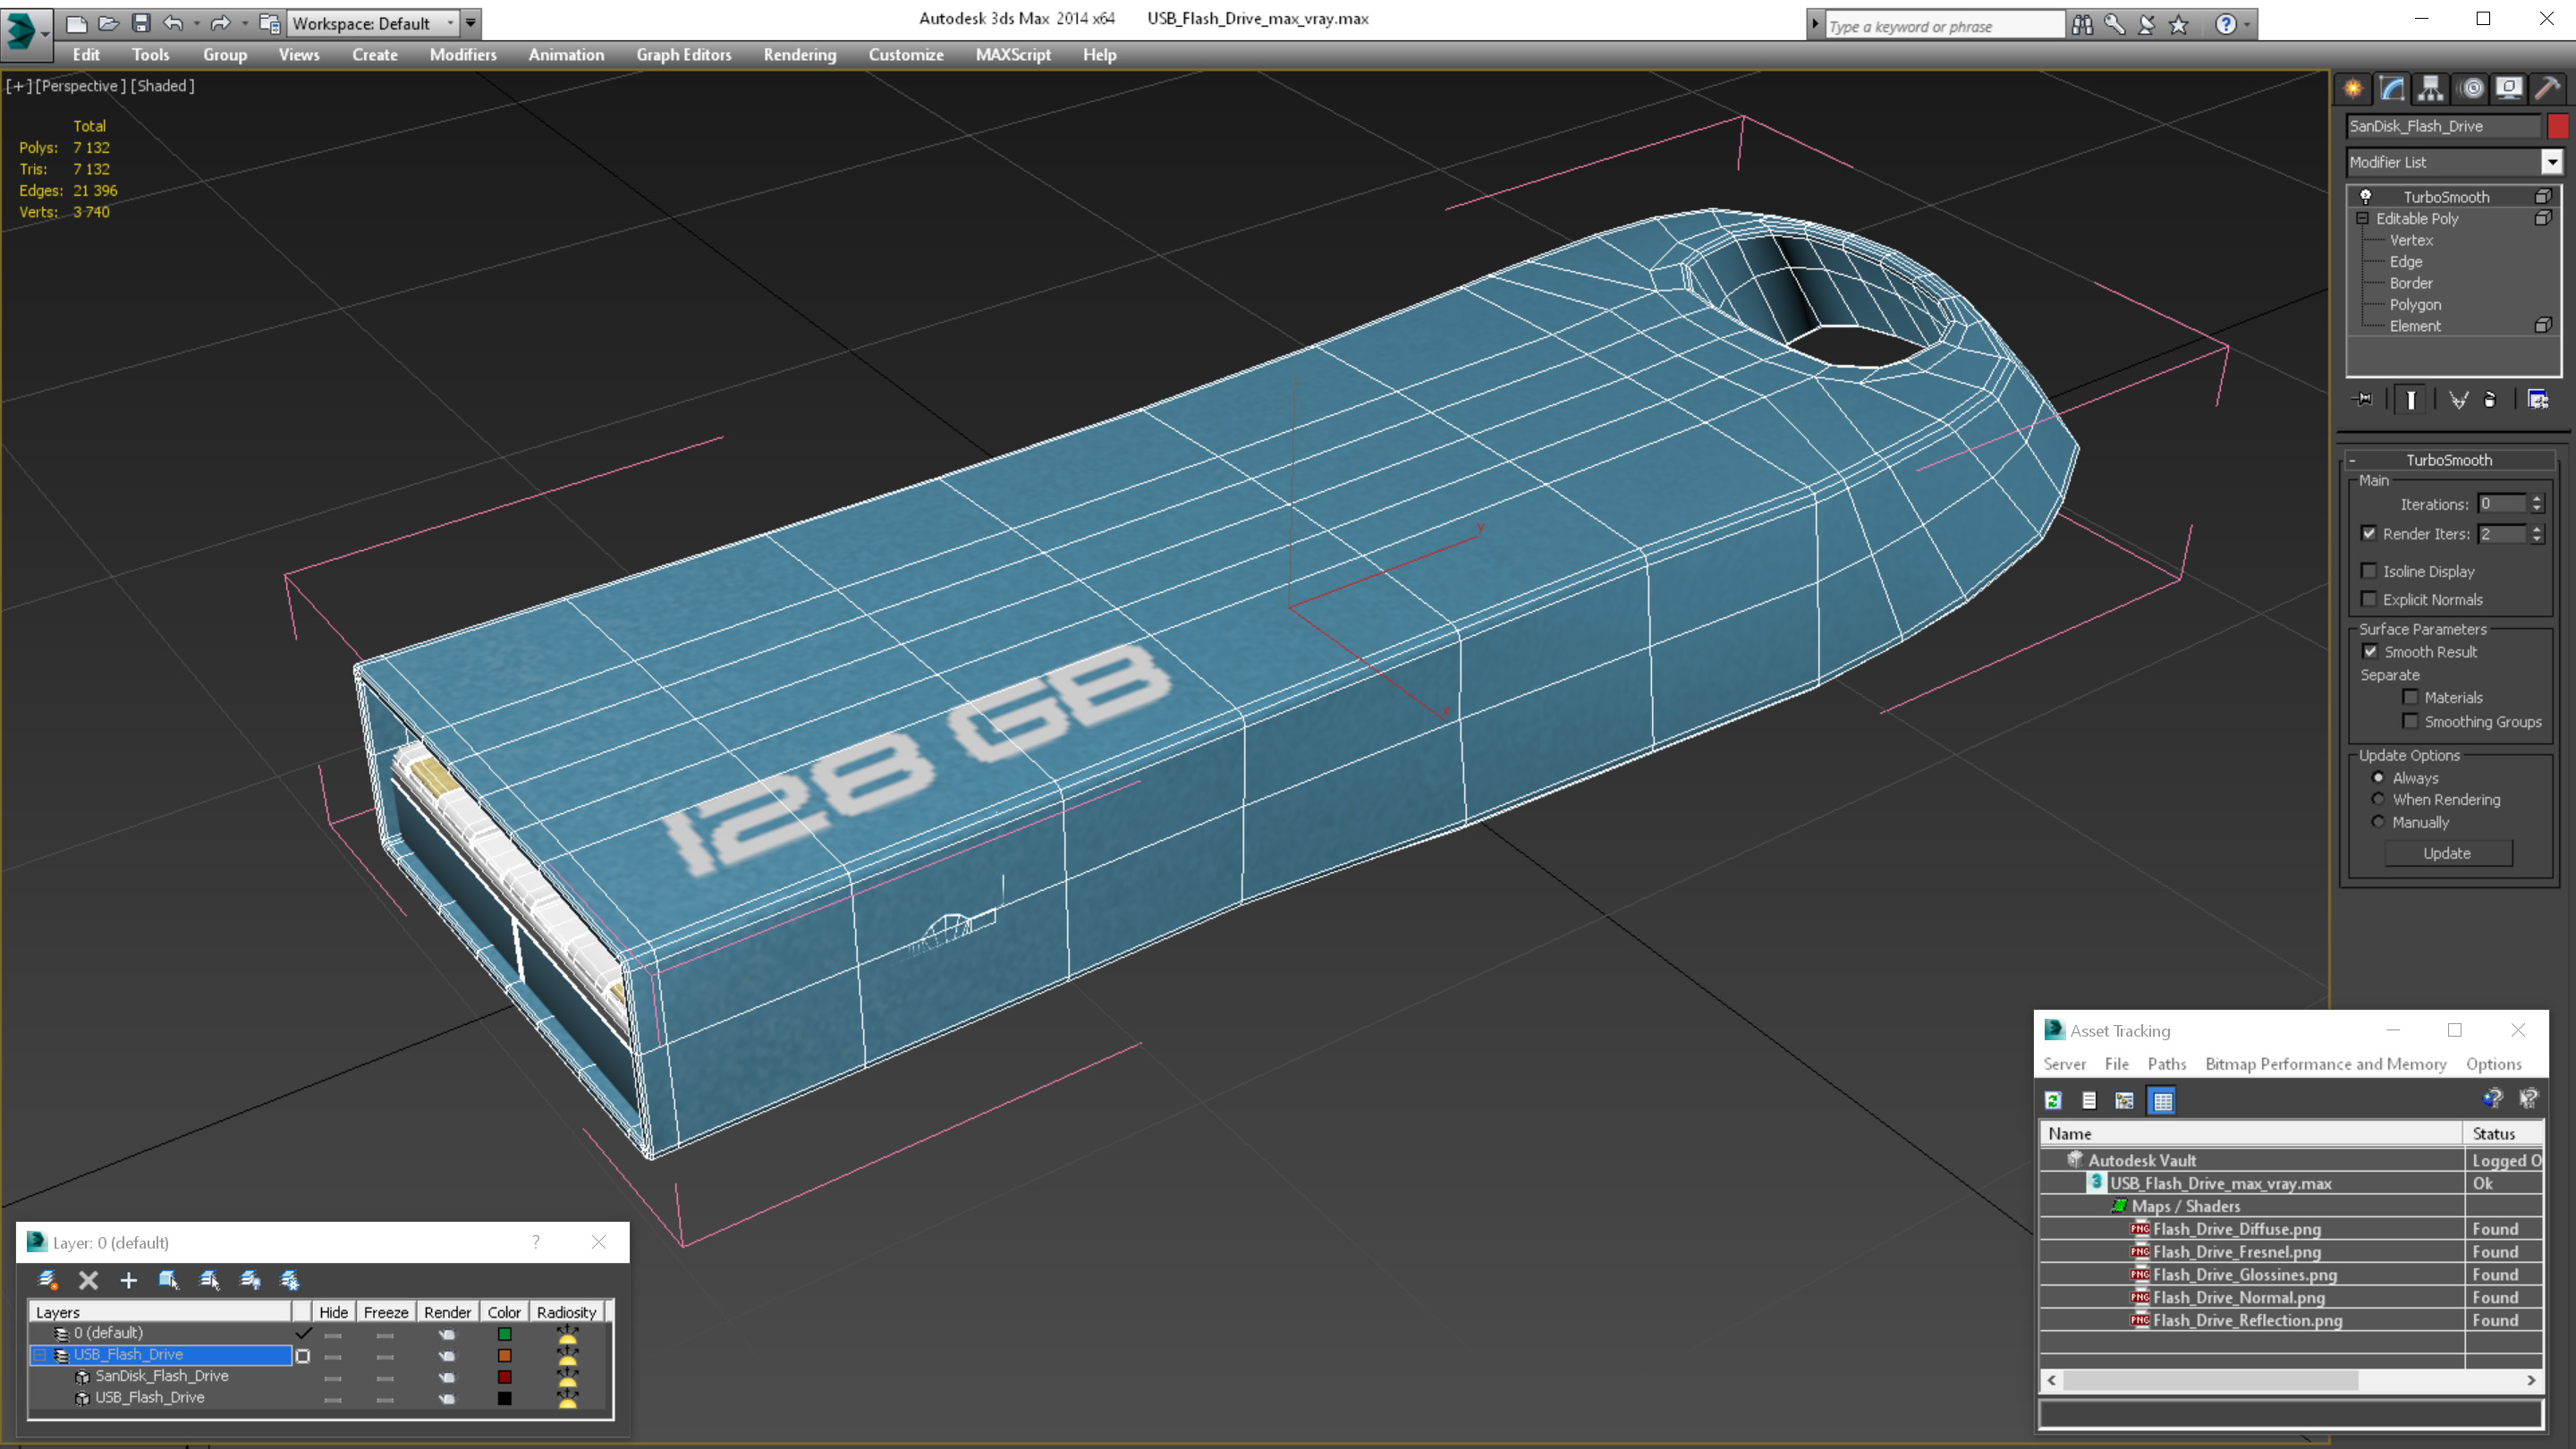Click Asset Tracking refresh icon

click(2053, 1101)
